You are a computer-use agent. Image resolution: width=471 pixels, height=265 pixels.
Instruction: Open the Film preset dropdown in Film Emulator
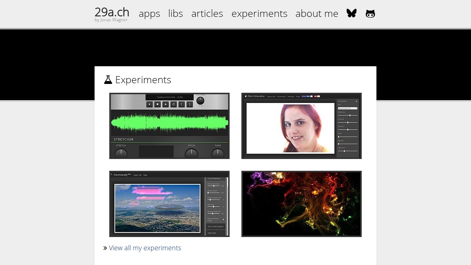pos(348,108)
